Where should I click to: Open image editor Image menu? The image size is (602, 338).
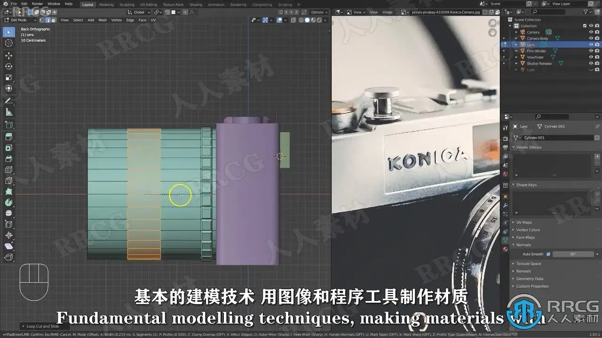click(x=387, y=12)
